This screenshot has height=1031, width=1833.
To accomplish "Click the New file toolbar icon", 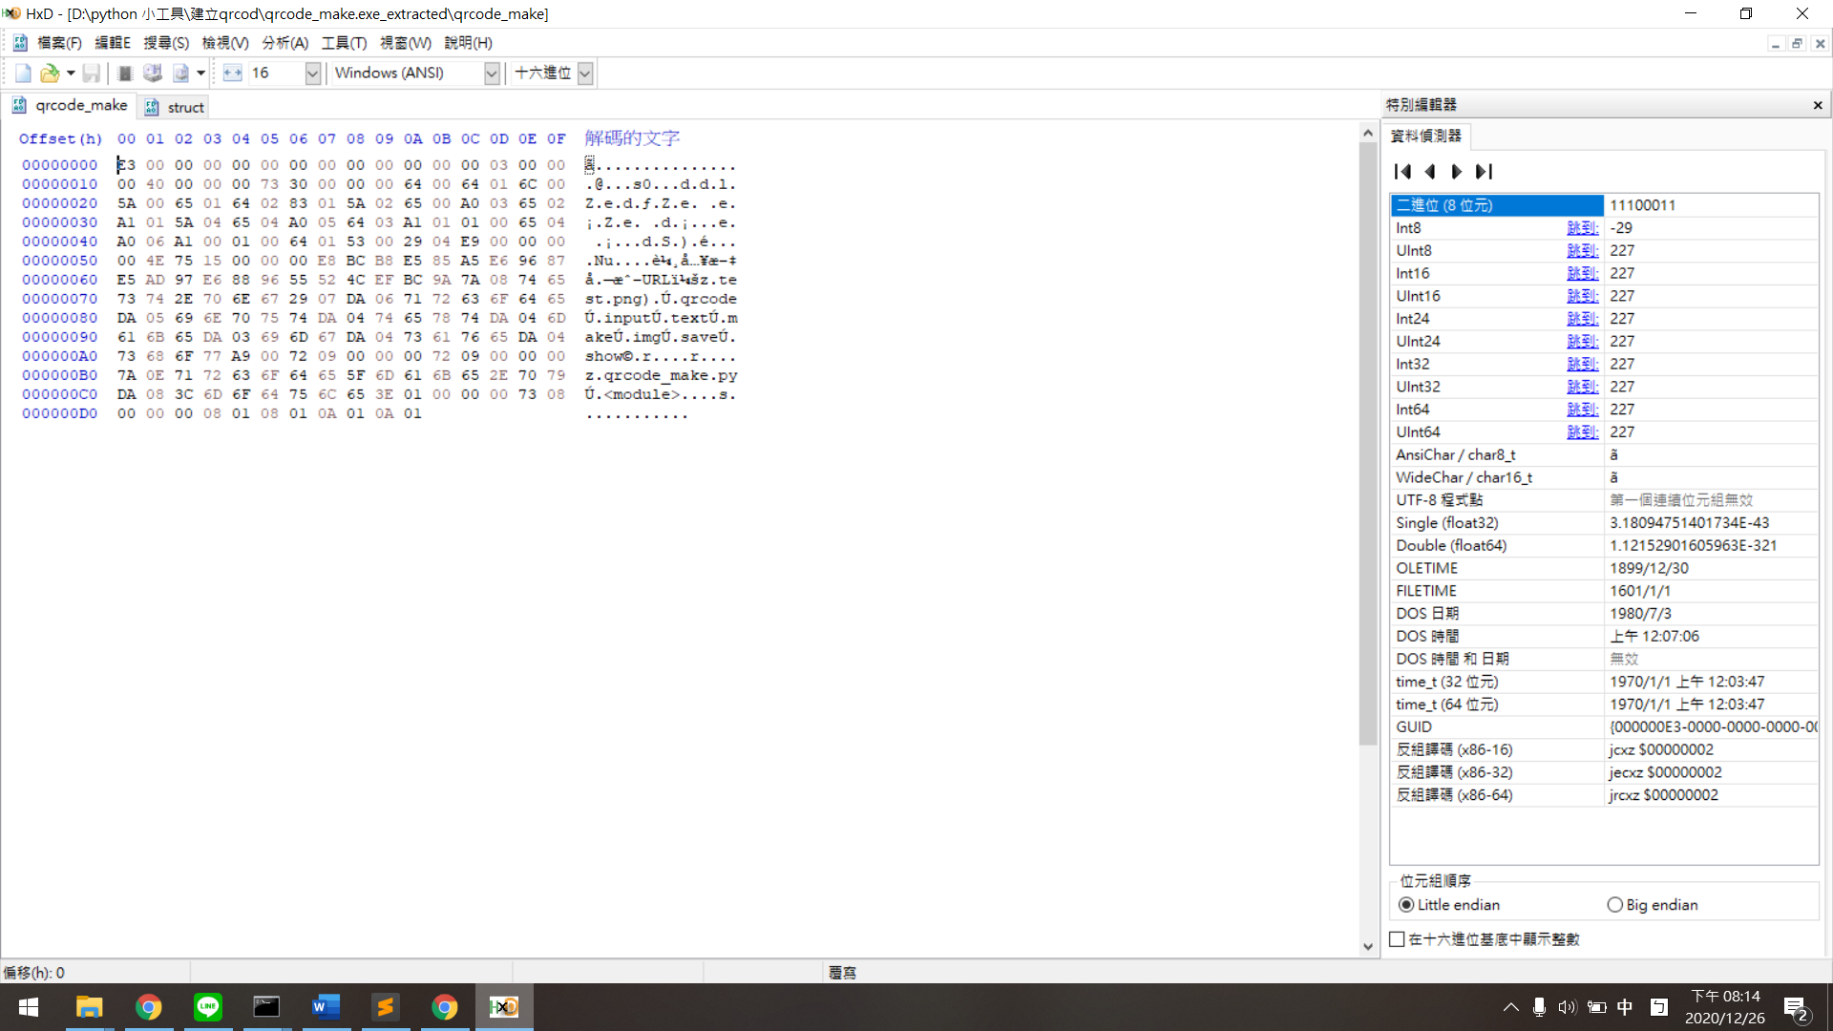I will click(x=23, y=74).
